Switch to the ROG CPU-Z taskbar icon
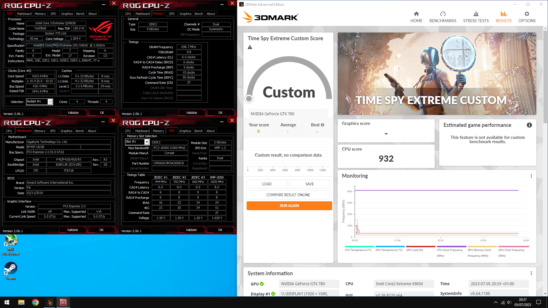Viewport: 548px width, 308px height. click(63, 302)
